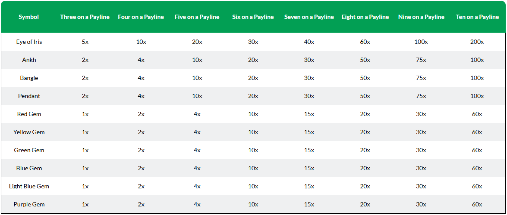This screenshot has width=507, height=215.
Task: Click the Nine on a Payline header
Action: (421, 17)
